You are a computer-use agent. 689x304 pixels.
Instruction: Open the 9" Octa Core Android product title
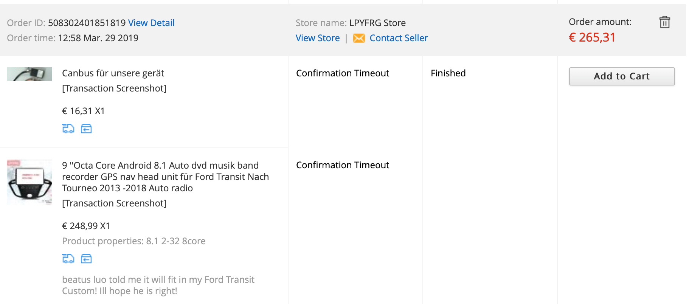pos(165,177)
